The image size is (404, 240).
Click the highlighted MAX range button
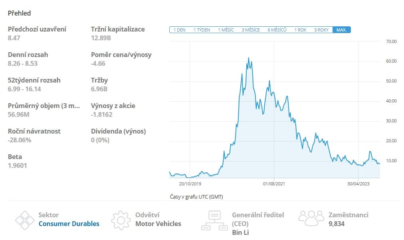(342, 30)
